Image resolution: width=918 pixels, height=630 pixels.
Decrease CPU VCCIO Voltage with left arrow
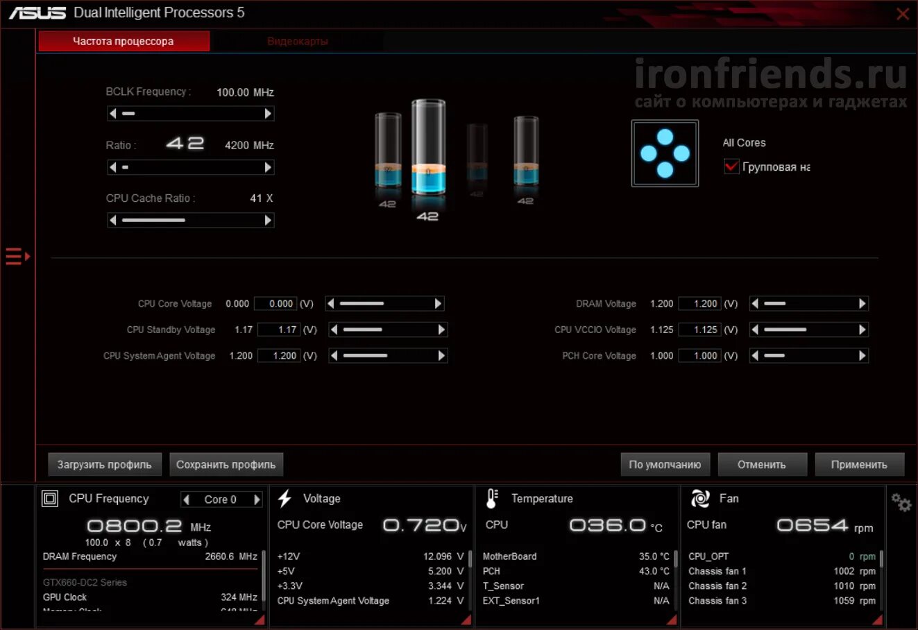[755, 330]
